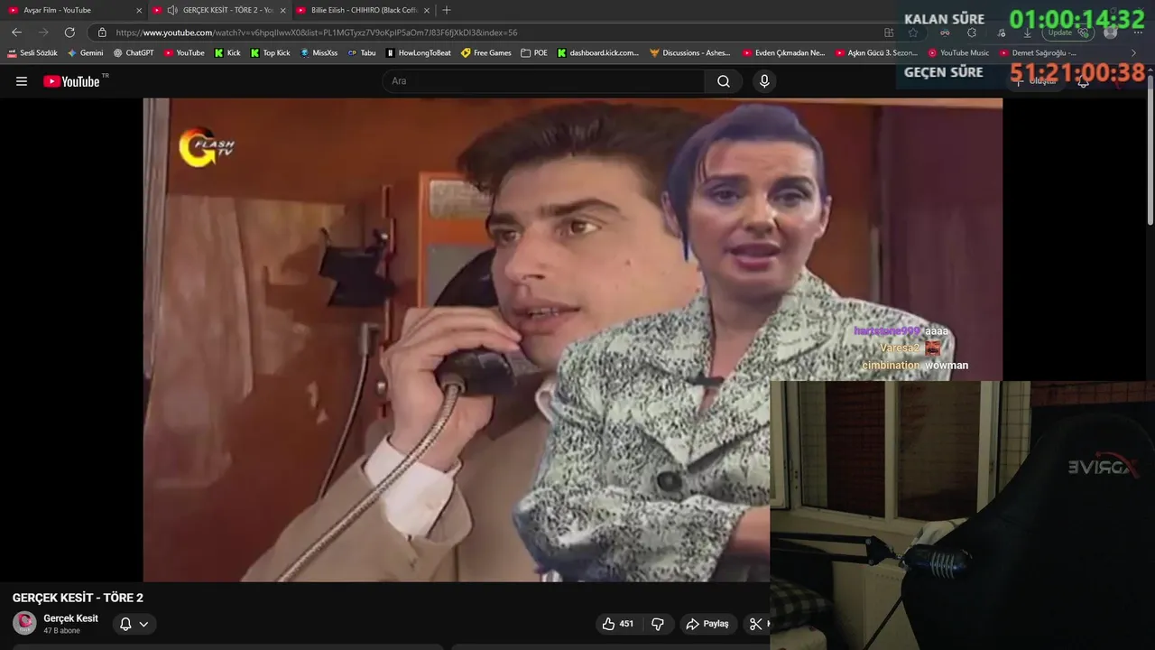Open YouTube Music bookmark

point(958,53)
